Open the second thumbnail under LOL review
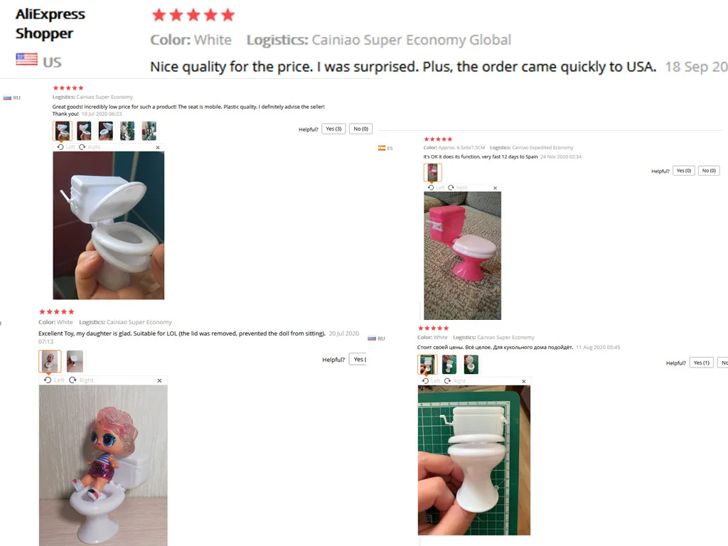This screenshot has width=728, height=546. click(75, 361)
